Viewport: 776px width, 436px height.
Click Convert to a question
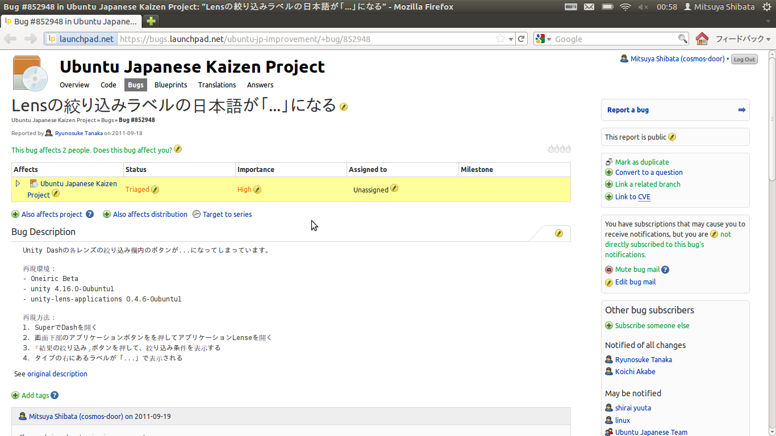tap(649, 173)
